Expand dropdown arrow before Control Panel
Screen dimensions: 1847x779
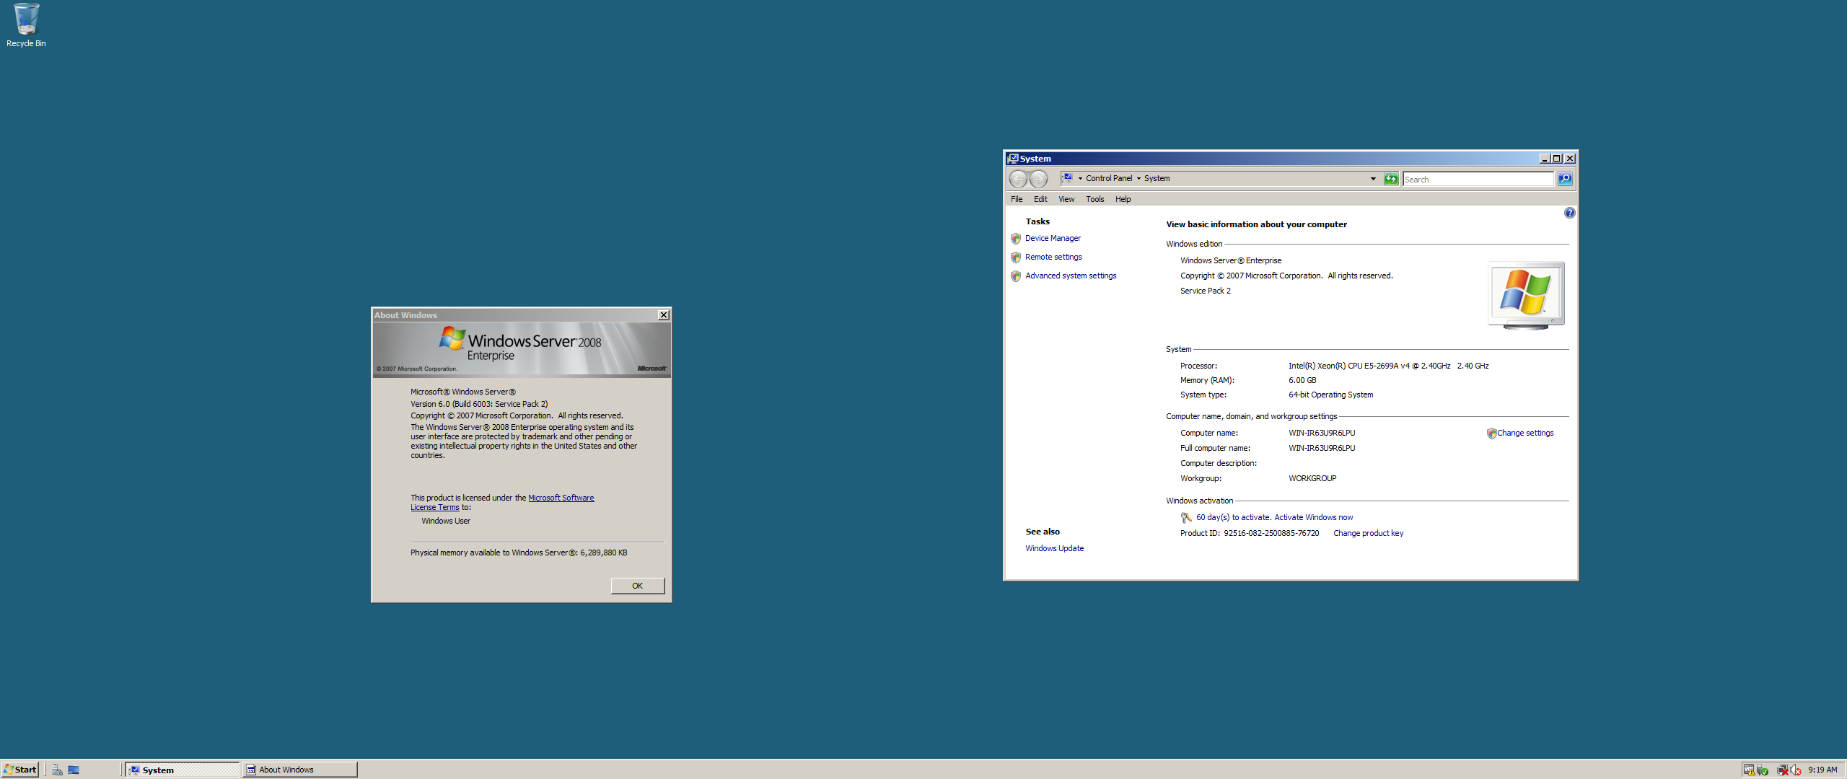1080,178
